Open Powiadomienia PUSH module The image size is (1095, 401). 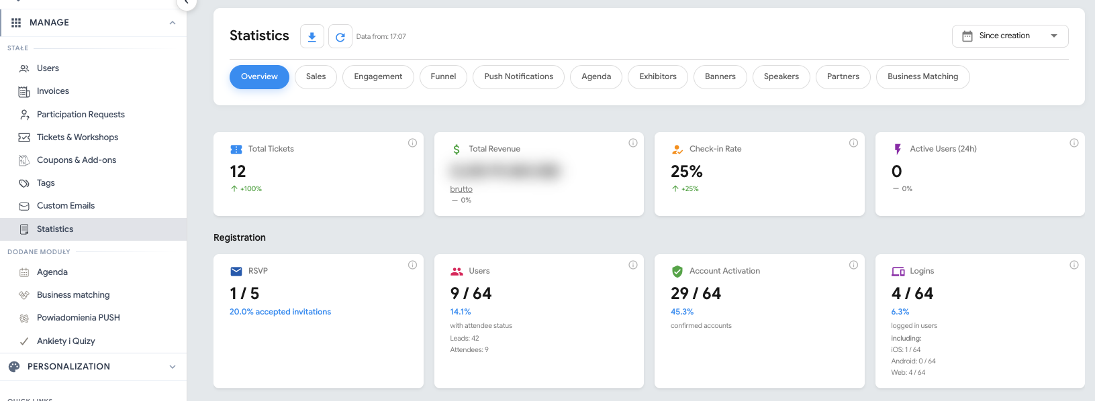78,318
